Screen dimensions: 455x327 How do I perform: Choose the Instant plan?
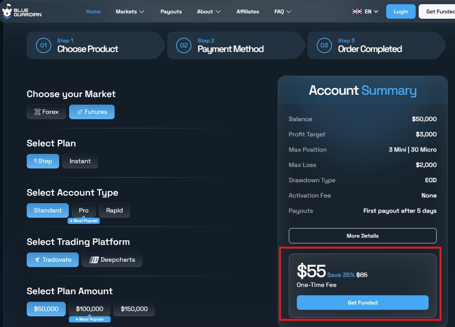(80, 161)
